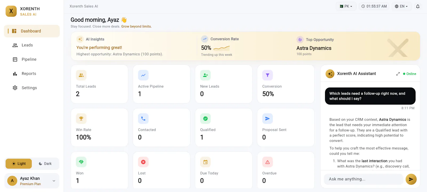Viewport: 427px width, 192px height.
Task: Click the Premium Plan label
Action: (x=30, y=184)
